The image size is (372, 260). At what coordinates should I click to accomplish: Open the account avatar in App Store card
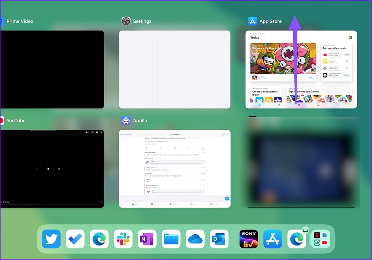(x=350, y=38)
